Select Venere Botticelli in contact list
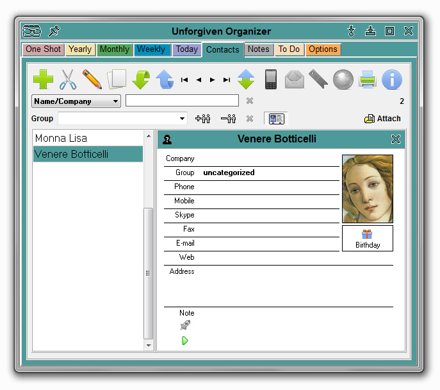440x390 pixels. (x=88, y=154)
